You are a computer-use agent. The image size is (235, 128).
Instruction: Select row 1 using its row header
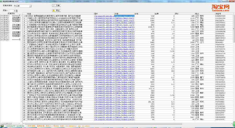pos(25,16)
